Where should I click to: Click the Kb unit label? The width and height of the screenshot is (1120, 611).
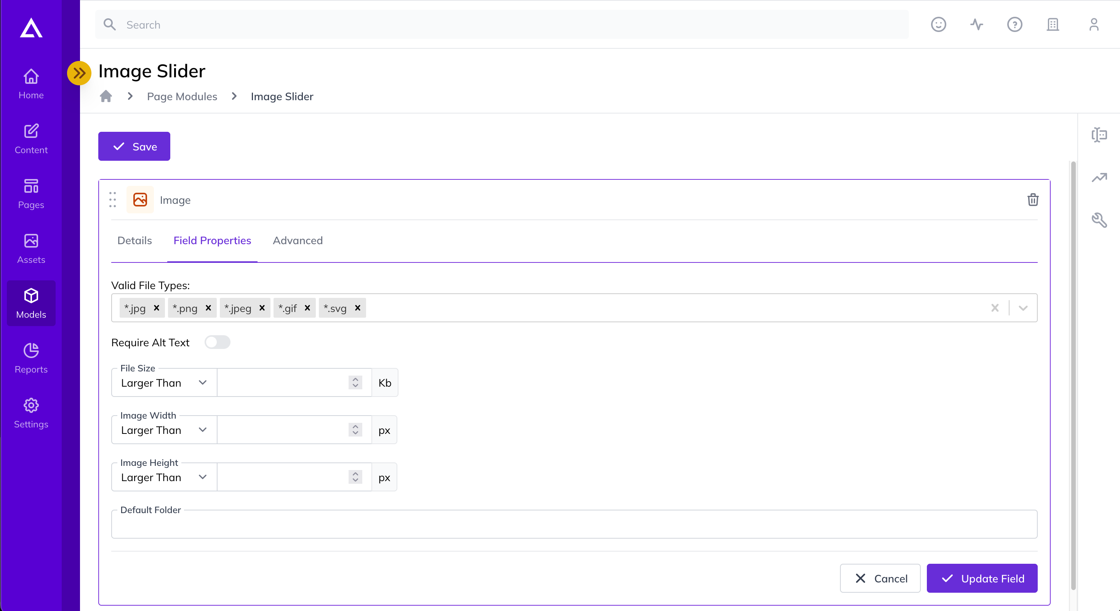(385, 383)
